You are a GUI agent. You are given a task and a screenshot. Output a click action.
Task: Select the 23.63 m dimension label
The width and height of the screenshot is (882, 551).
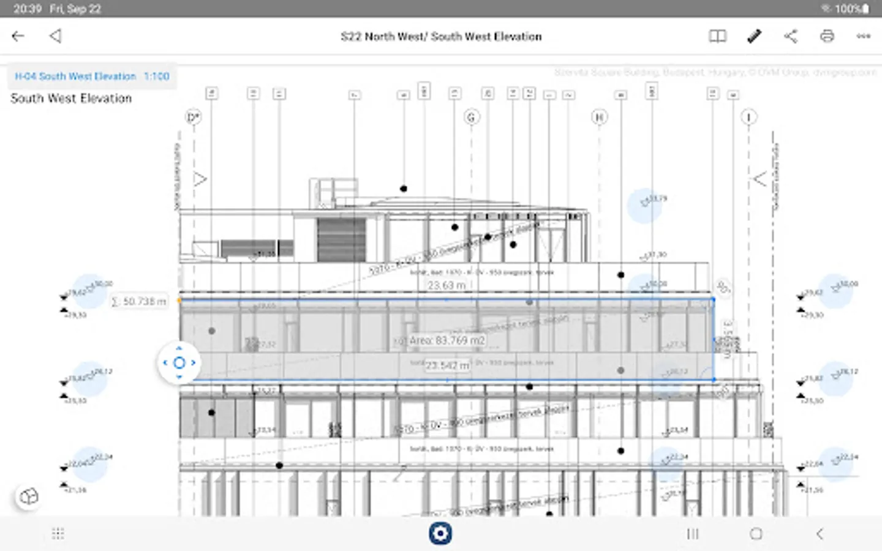(447, 285)
